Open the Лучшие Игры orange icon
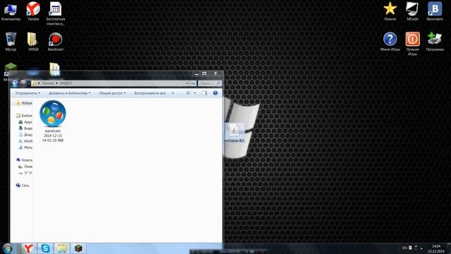Screen dimensions: 451x254 412,44
